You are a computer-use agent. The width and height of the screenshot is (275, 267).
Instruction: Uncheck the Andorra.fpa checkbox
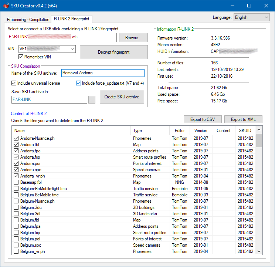[x=16, y=151]
